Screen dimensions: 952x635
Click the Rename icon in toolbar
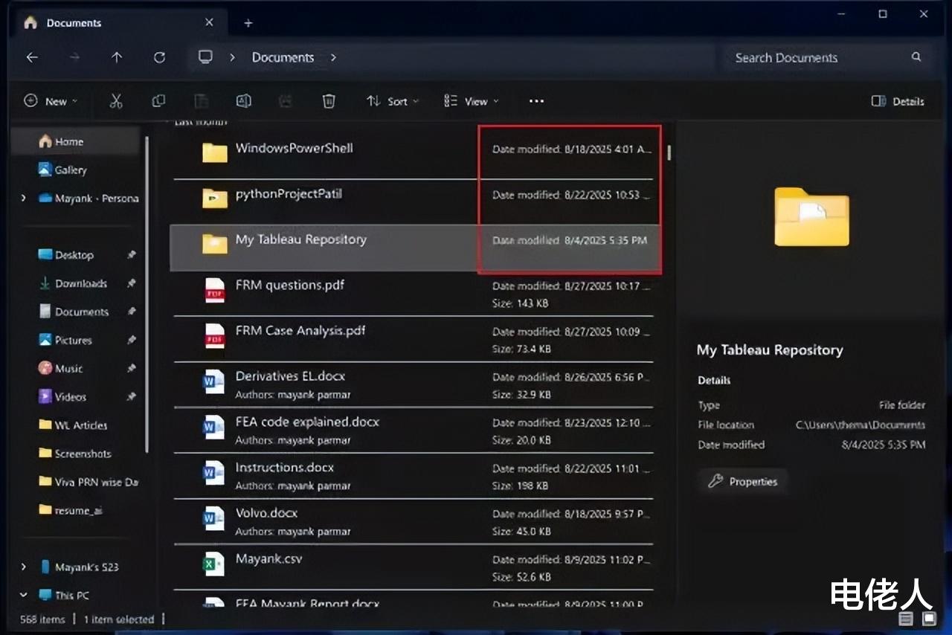(x=243, y=101)
